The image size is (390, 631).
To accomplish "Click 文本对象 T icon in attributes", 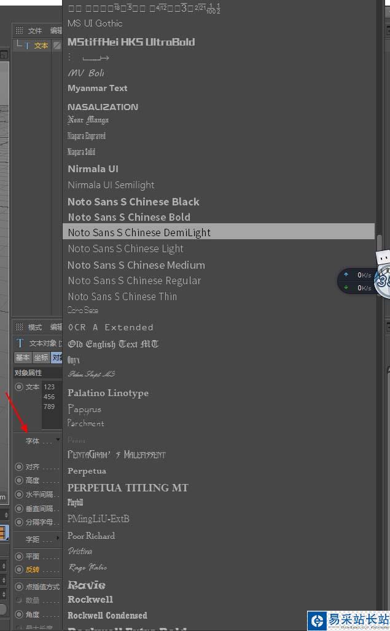I will 20,343.
